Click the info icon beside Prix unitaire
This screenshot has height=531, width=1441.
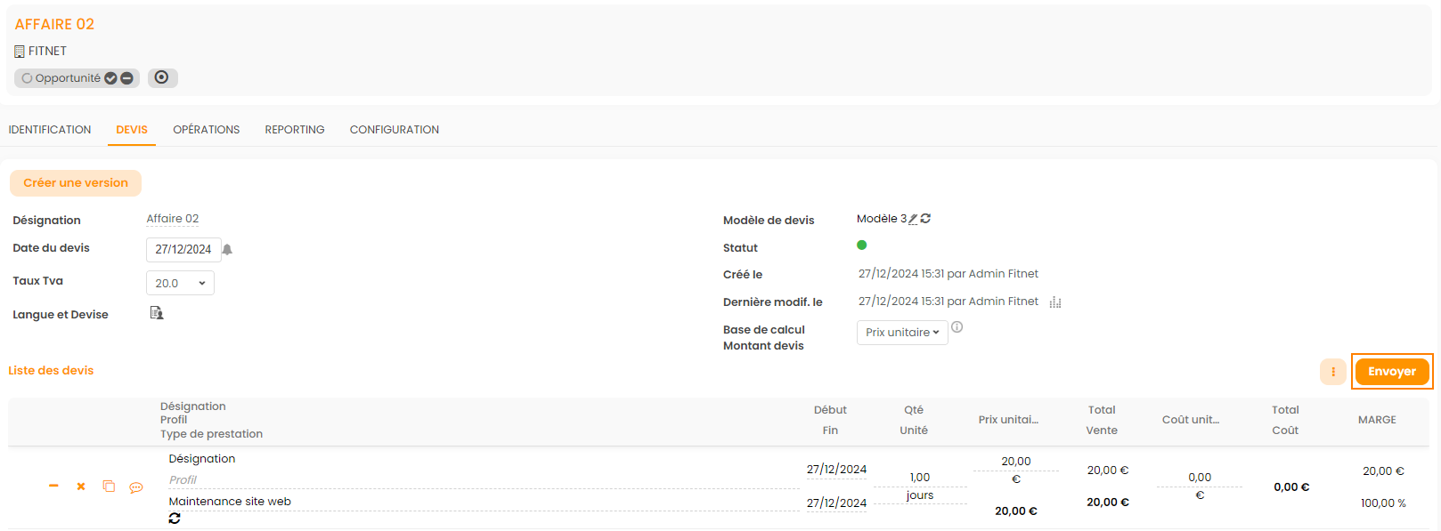957,327
